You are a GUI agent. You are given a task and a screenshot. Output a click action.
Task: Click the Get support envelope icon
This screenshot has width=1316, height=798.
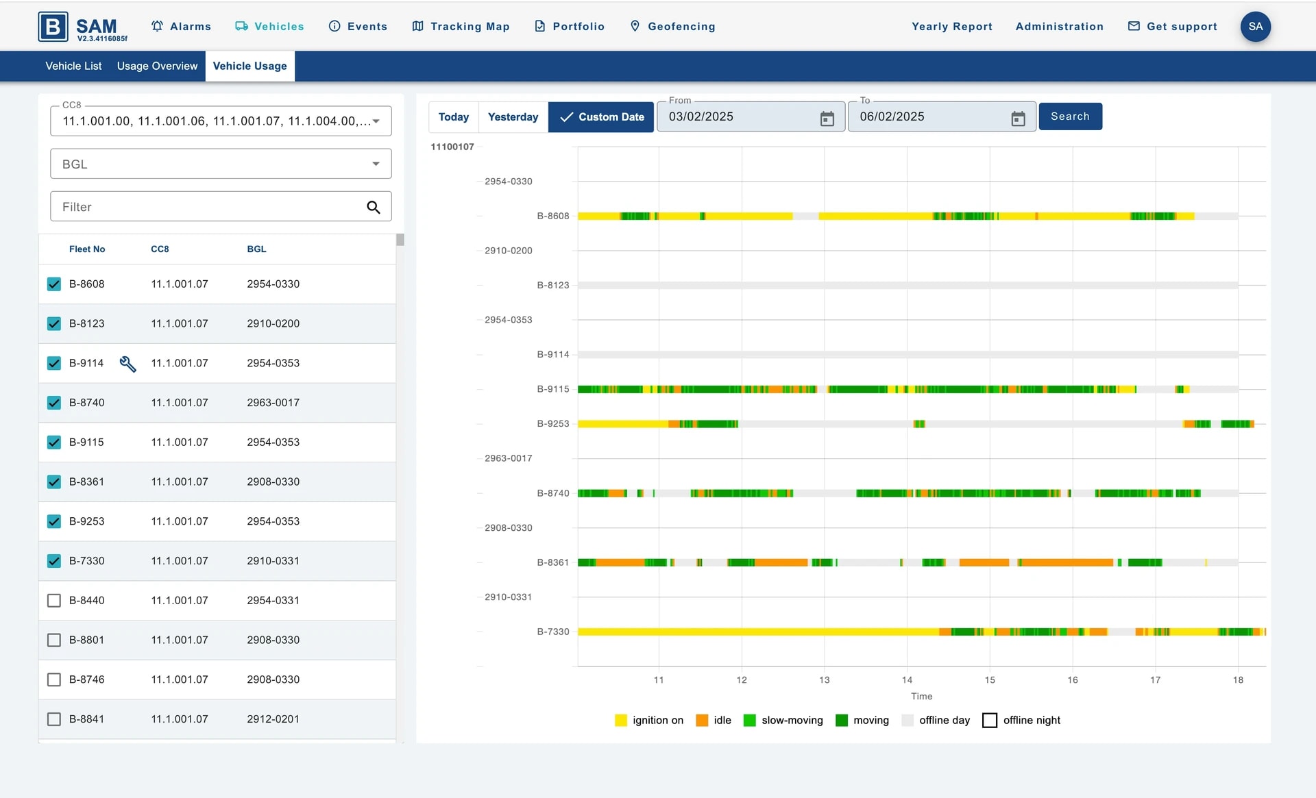tap(1134, 26)
